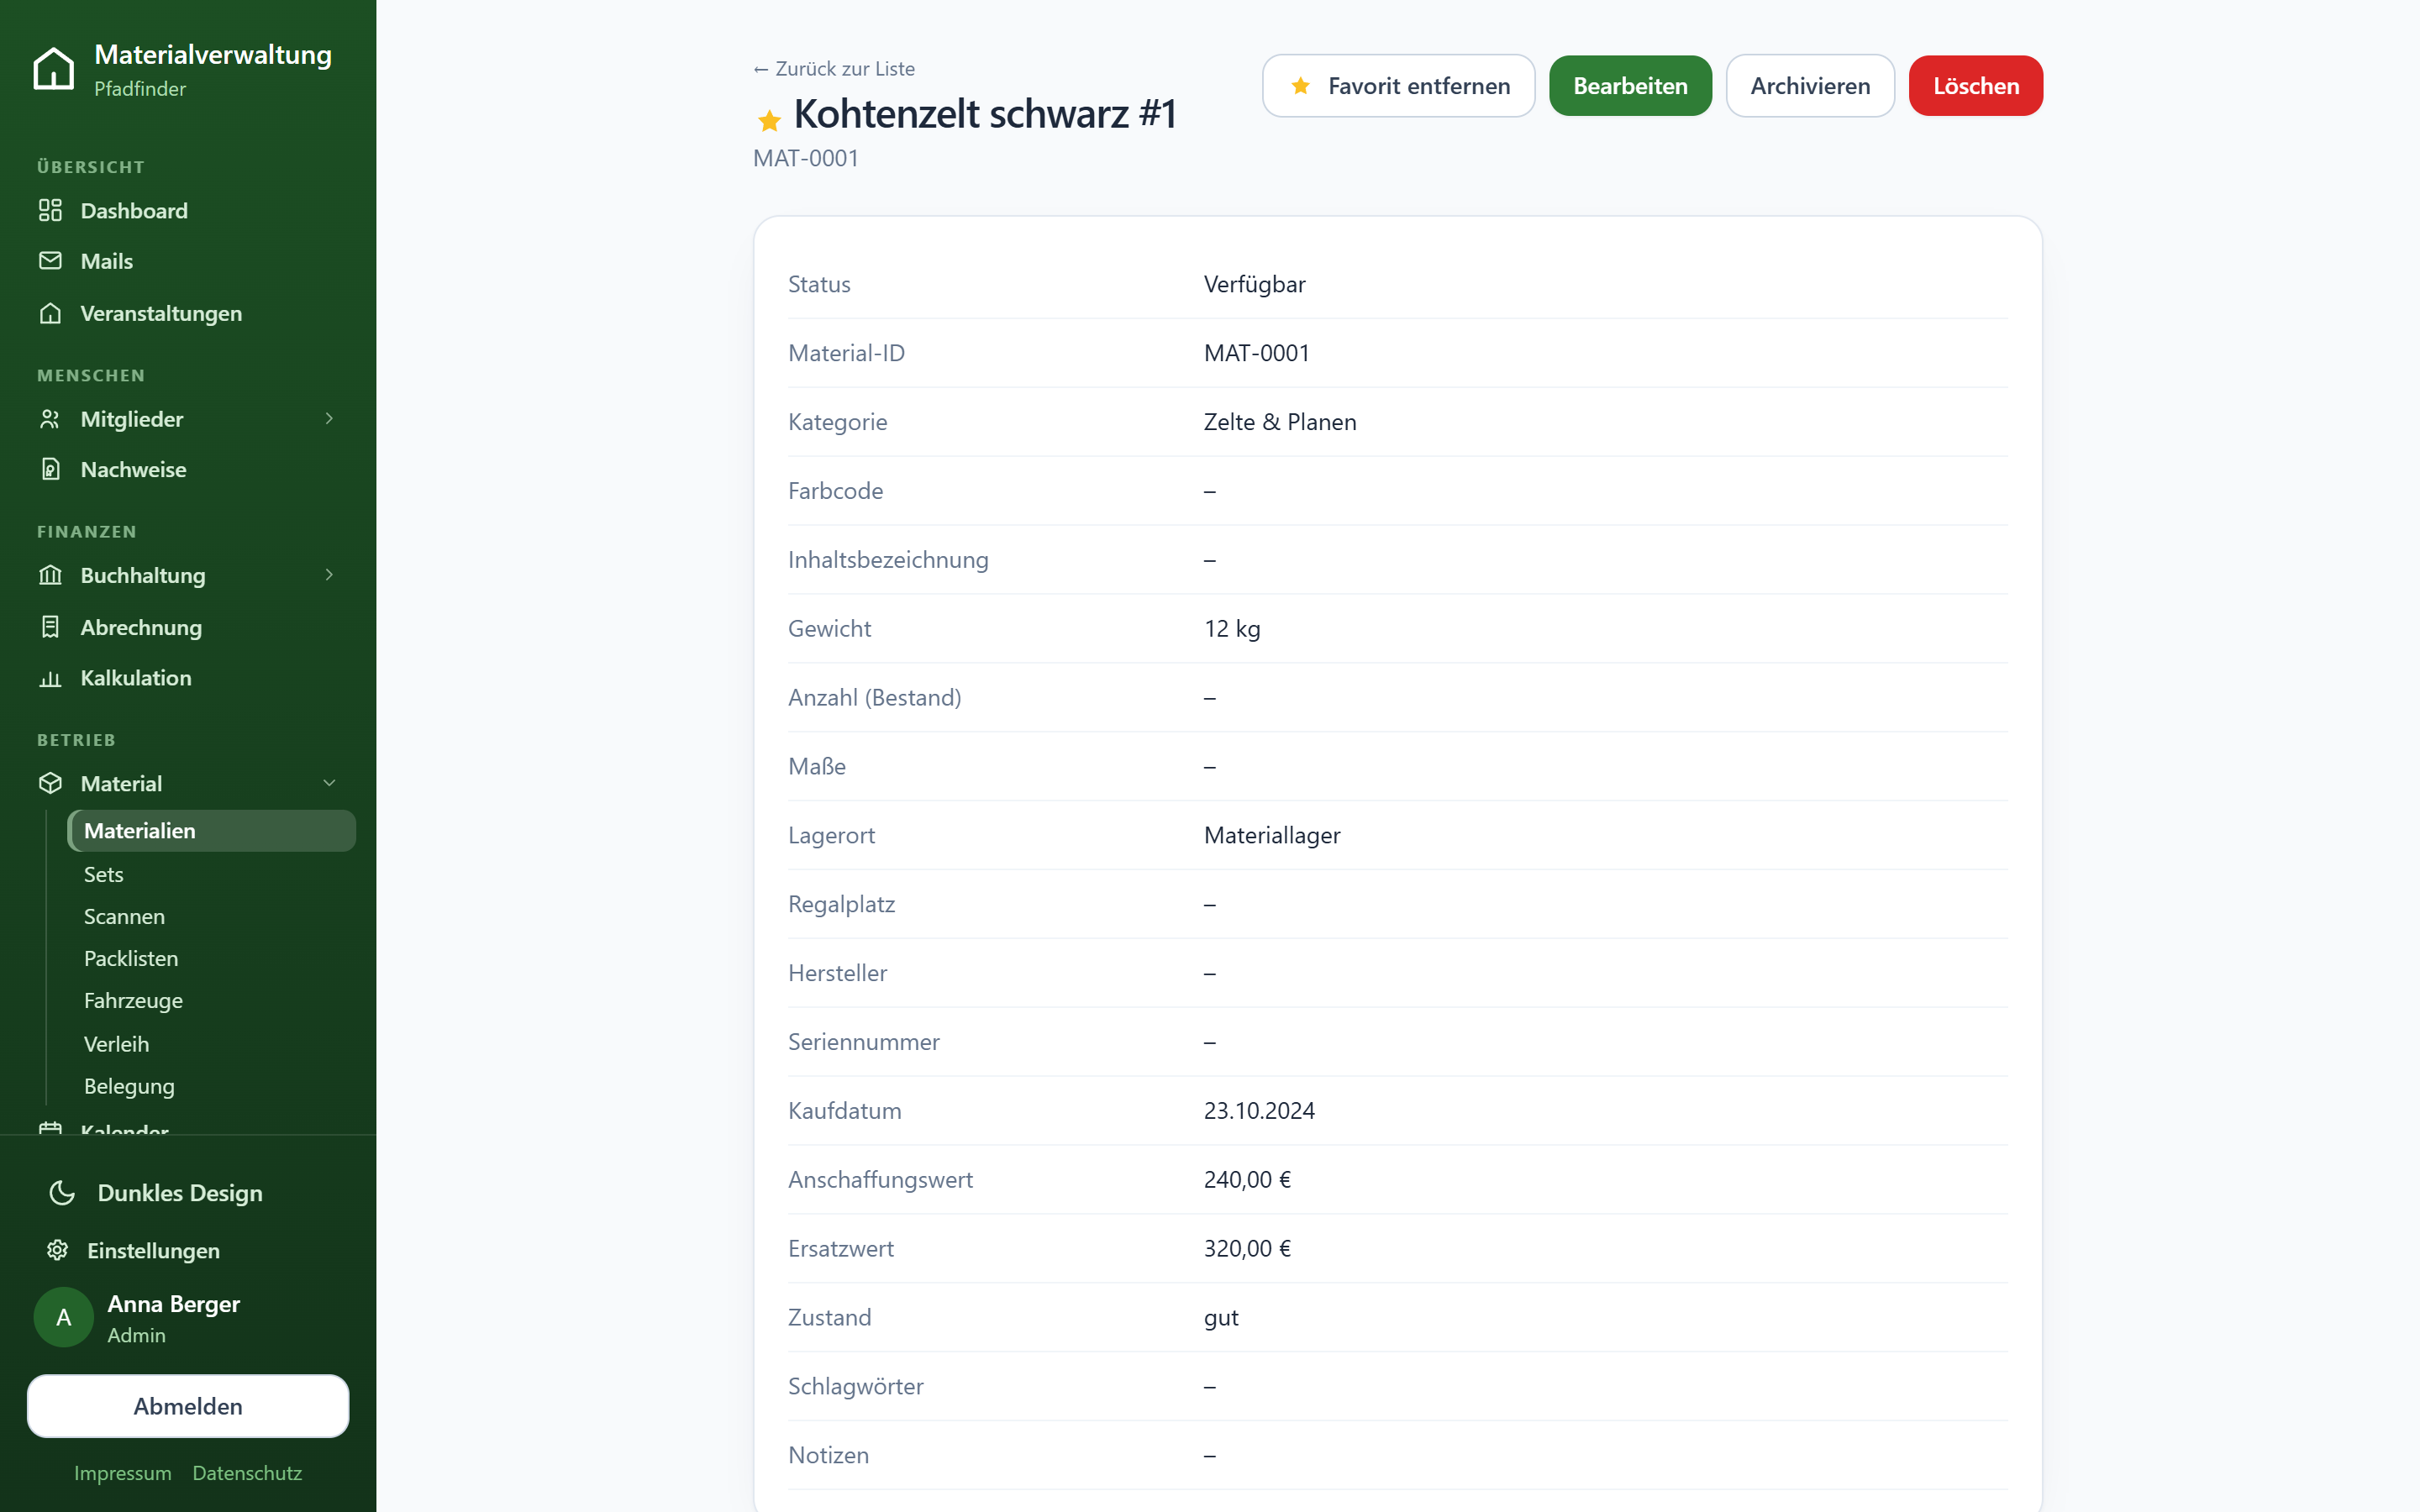
Task: Click the Pfadfinder subtitle in sidebar
Action: coord(140,88)
